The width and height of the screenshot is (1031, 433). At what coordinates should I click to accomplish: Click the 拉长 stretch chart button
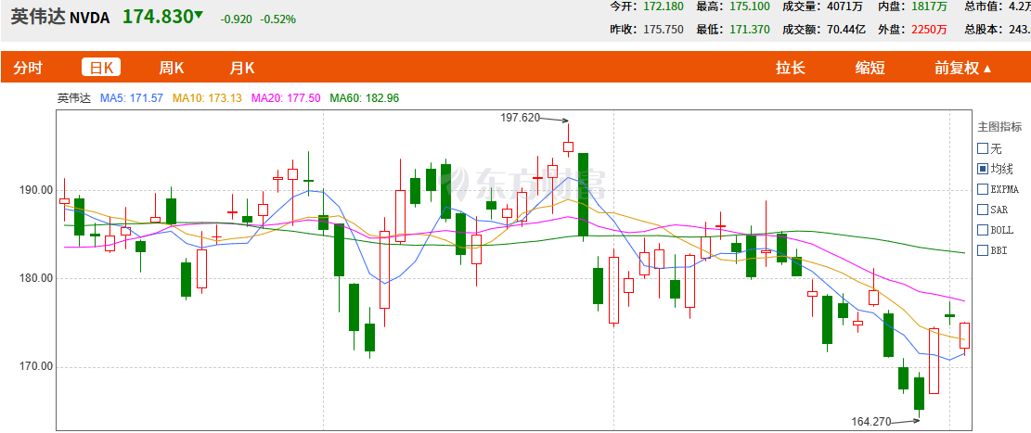click(791, 68)
